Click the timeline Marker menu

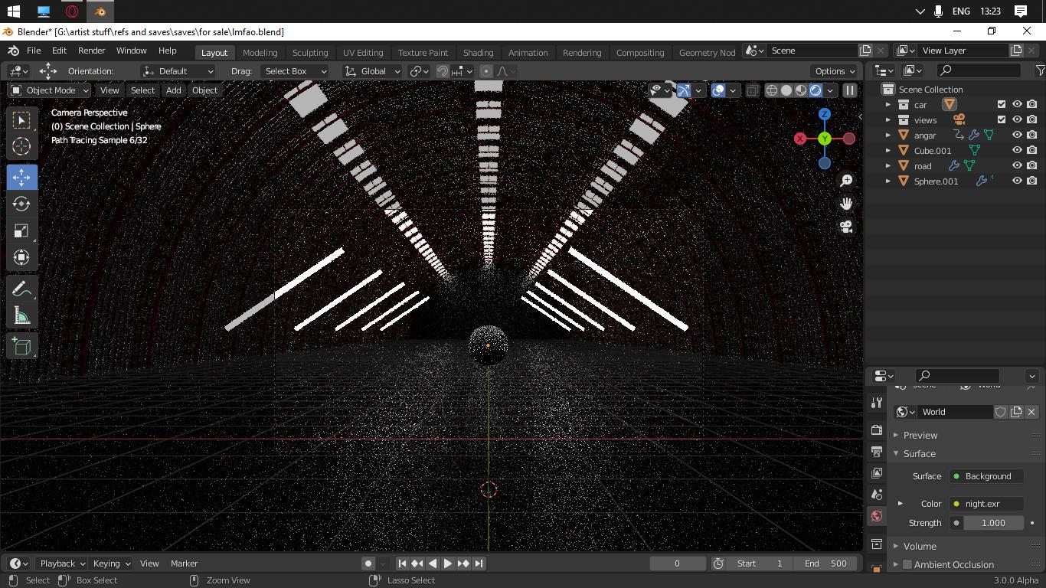tap(184, 563)
